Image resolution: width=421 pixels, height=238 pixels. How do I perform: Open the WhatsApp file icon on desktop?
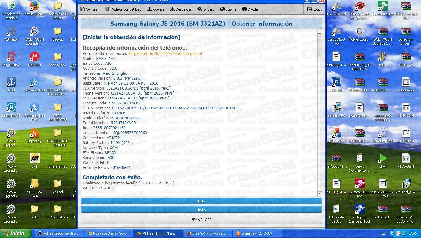coord(406,85)
